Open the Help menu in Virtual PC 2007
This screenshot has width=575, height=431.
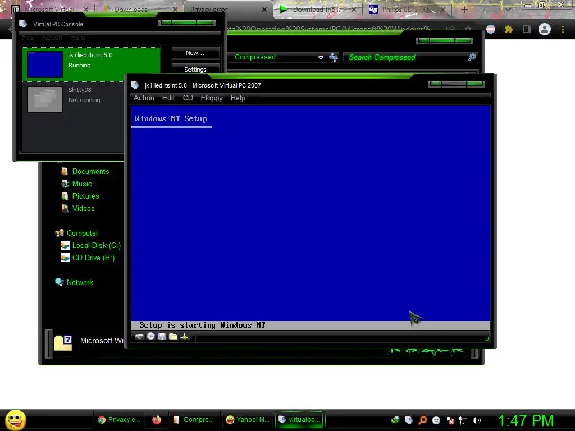tap(238, 98)
